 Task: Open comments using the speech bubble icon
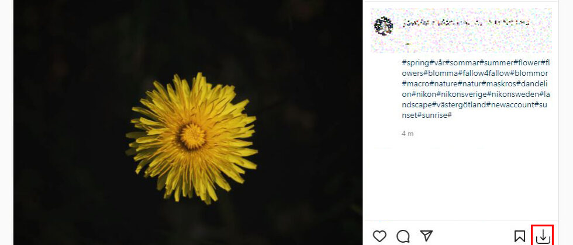[403, 236]
